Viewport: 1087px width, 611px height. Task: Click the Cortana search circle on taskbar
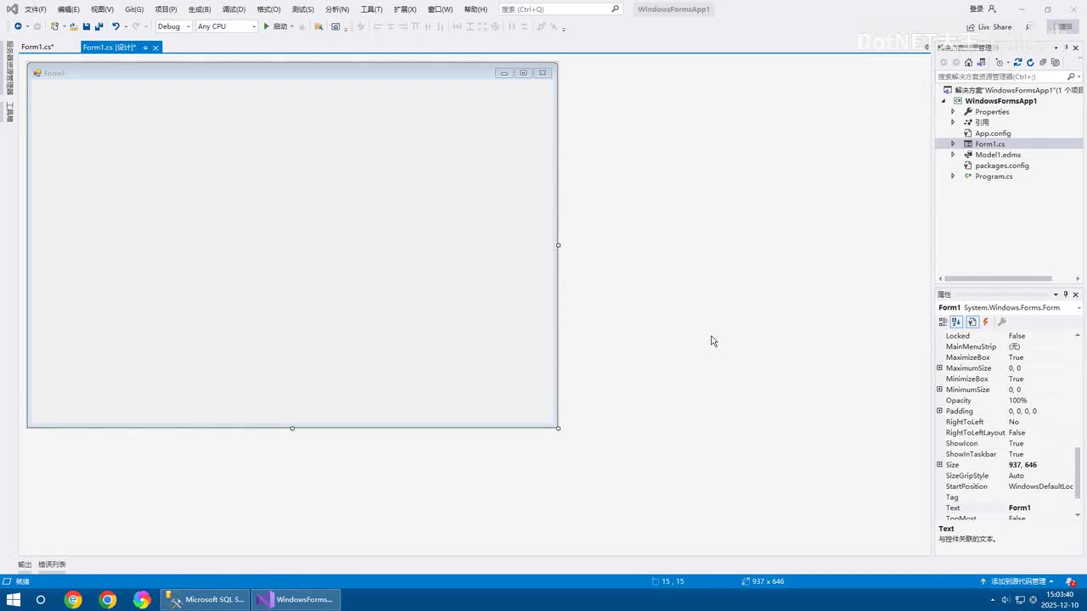[x=40, y=600]
